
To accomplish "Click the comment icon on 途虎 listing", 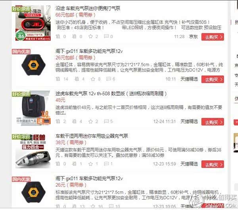I will tap(106, 121).
